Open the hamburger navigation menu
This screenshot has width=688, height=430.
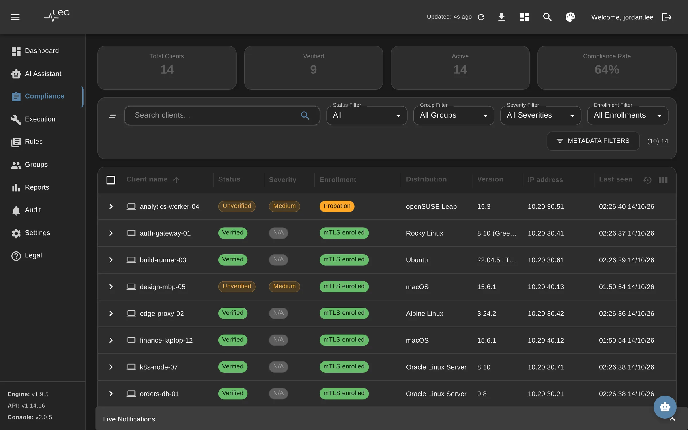point(15,17)
